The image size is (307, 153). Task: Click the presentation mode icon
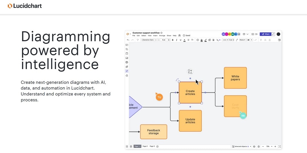pyautogui.click(x=253, y=34)
